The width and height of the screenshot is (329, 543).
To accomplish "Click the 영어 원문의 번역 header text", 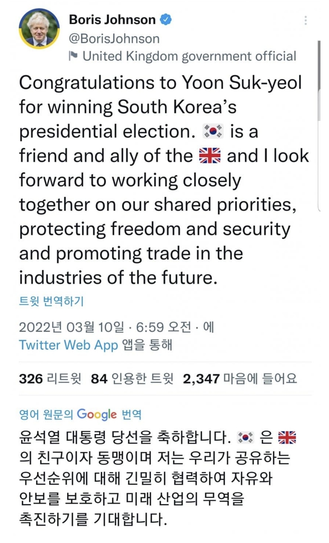I will [46, 415].
